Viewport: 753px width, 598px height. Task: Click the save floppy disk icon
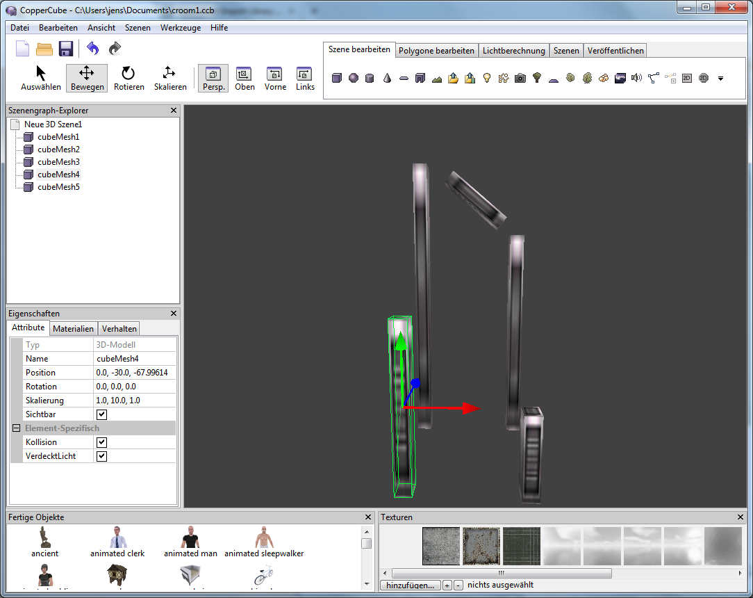click(x=66, y=49)
